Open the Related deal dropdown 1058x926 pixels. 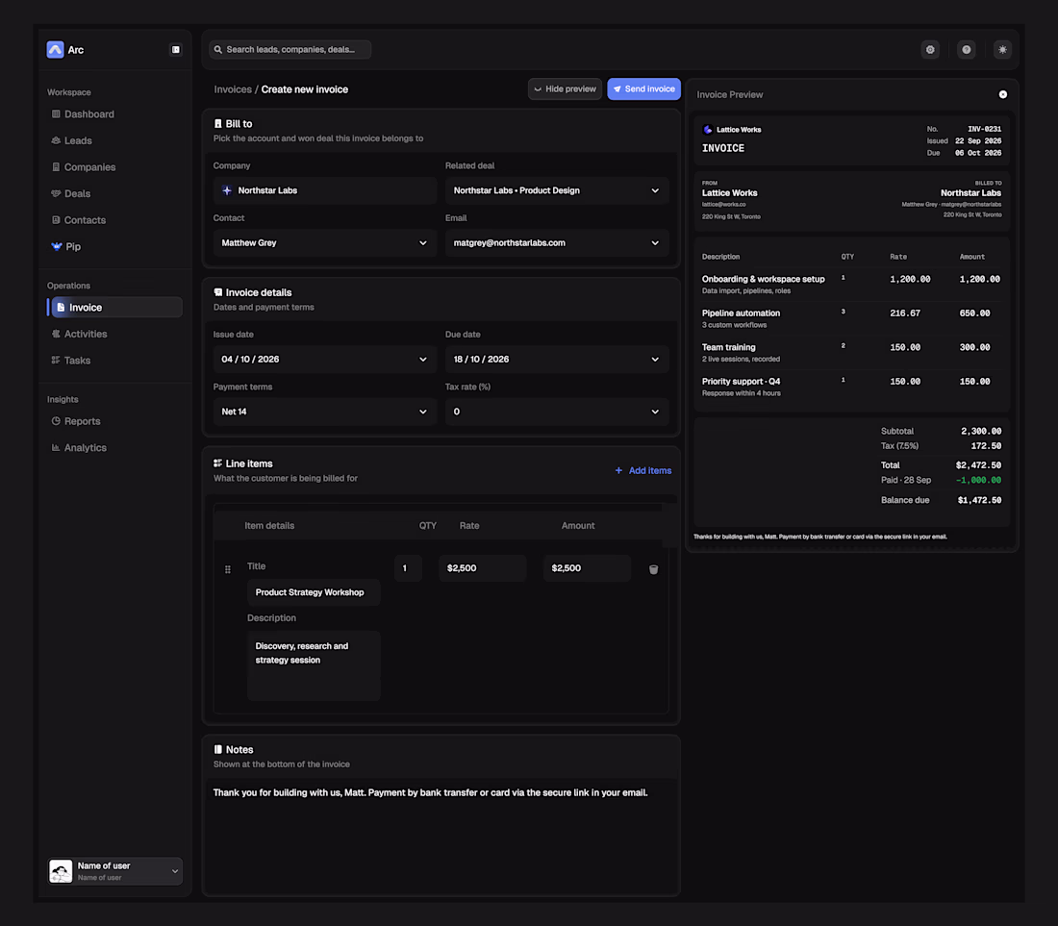557,190
